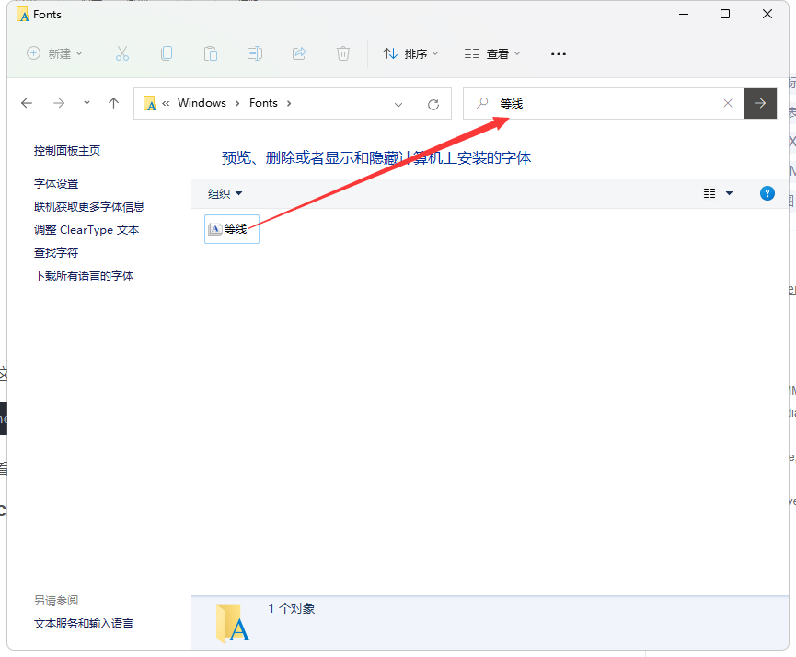Click the Copy icon
Screen dimensions: 796x657
click(167, 53)
